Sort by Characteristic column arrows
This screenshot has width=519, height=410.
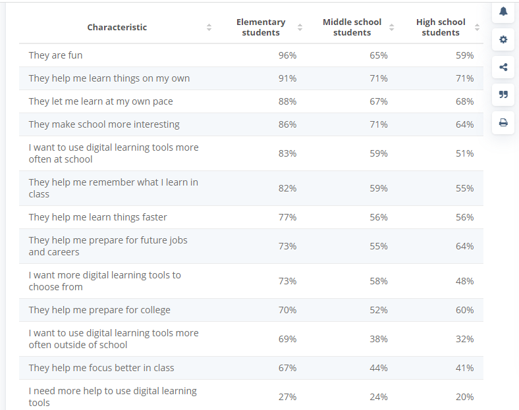[209, 28]
